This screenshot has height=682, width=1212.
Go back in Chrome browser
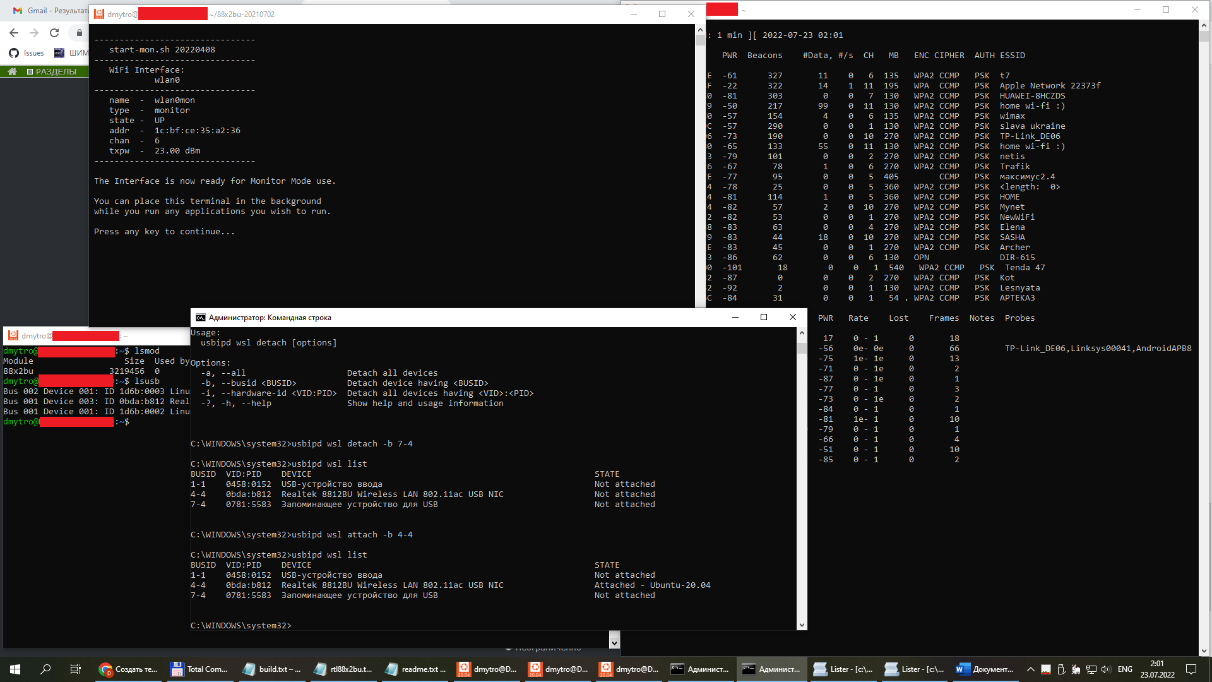(14, 33)
